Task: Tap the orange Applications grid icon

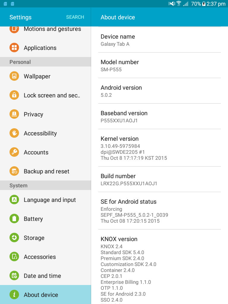Action: pyautogui.click(x=14, y=48)
